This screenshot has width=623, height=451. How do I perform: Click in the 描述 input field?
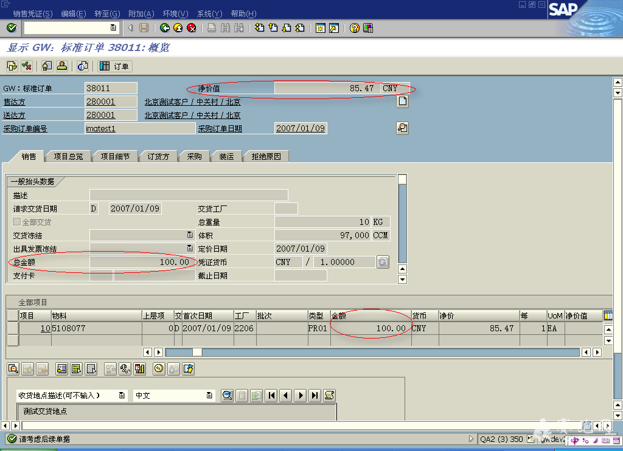click(x=189, y=195)
